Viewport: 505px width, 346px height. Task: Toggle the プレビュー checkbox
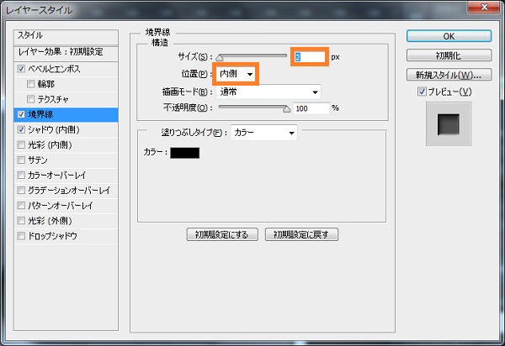(422, 92)
